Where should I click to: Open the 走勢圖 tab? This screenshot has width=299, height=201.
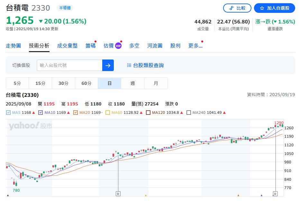tap(13, 46)
